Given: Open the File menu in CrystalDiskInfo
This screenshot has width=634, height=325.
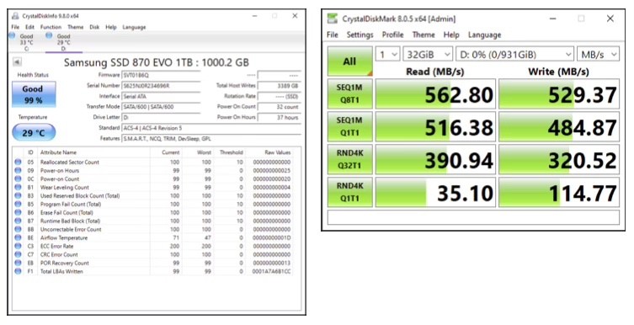Looking at the screenshot, I should coord(15,27).
